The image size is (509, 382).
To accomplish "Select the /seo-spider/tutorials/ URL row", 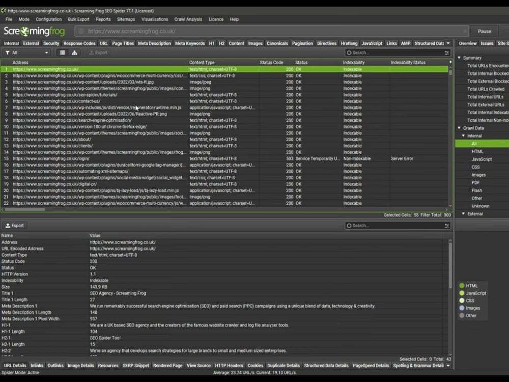I will click(x=224, y=95).
